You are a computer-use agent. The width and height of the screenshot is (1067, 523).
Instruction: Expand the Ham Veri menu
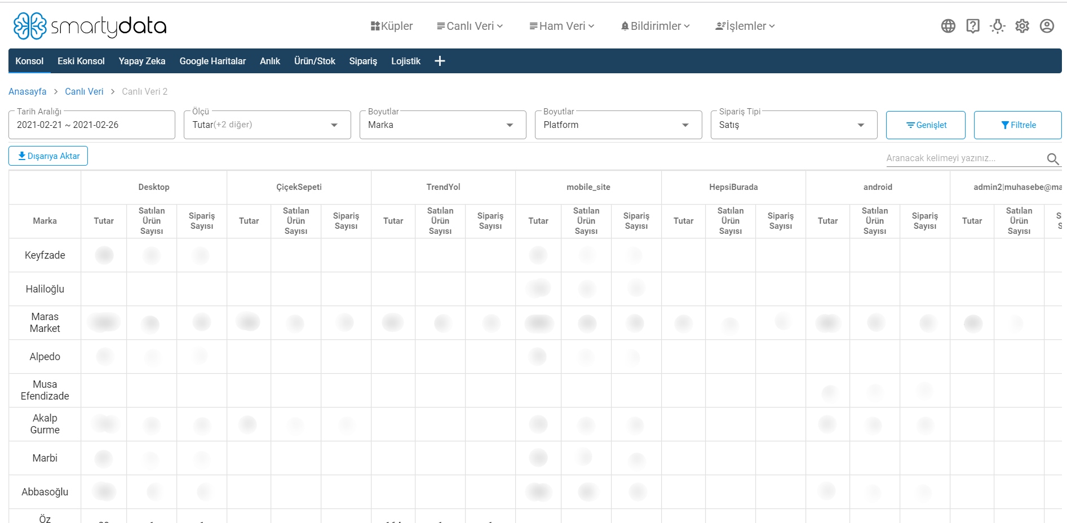pos(562,26)
